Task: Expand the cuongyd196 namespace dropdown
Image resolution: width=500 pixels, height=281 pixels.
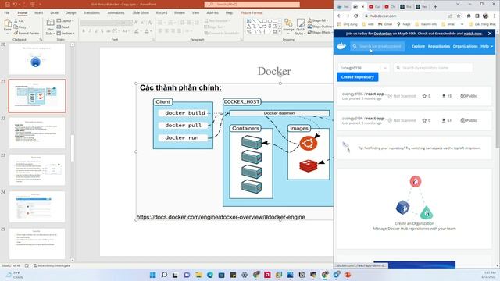Action: 385,68
